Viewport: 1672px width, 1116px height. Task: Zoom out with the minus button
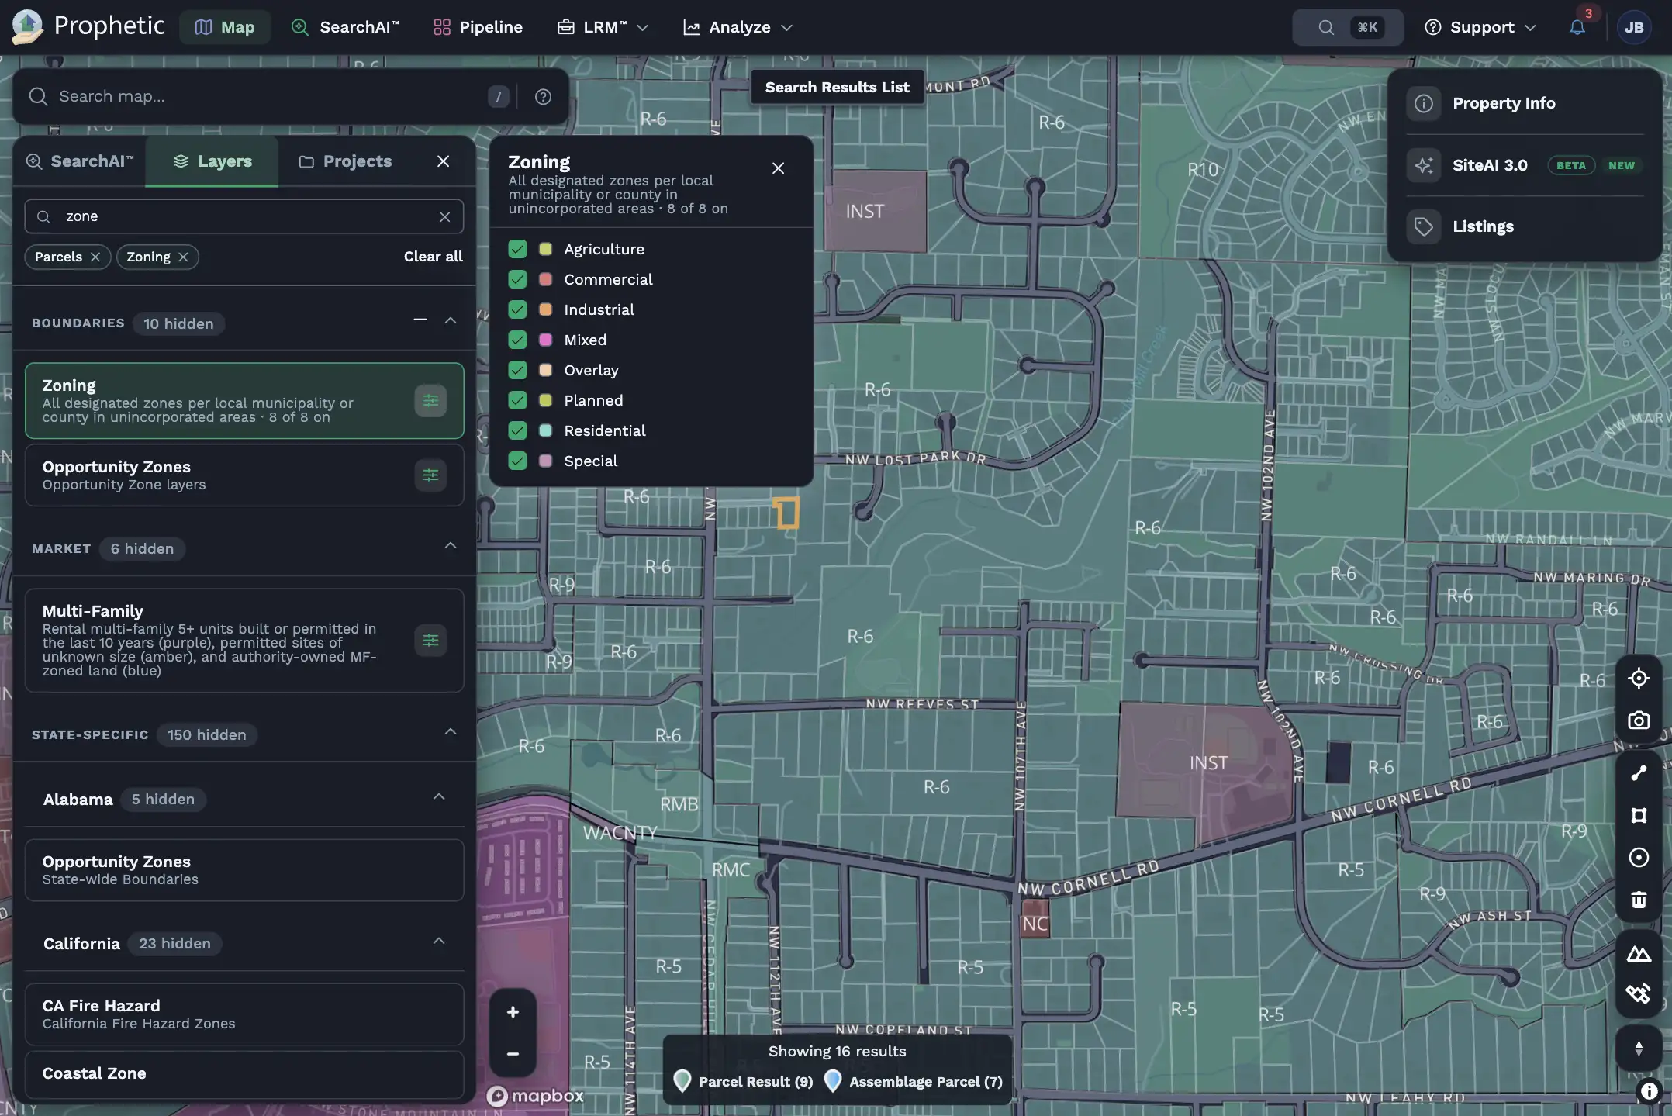tap(513, 1054)
